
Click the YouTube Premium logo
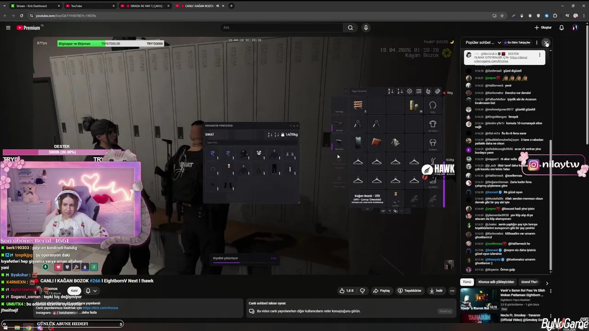click(x=29, y=28)
